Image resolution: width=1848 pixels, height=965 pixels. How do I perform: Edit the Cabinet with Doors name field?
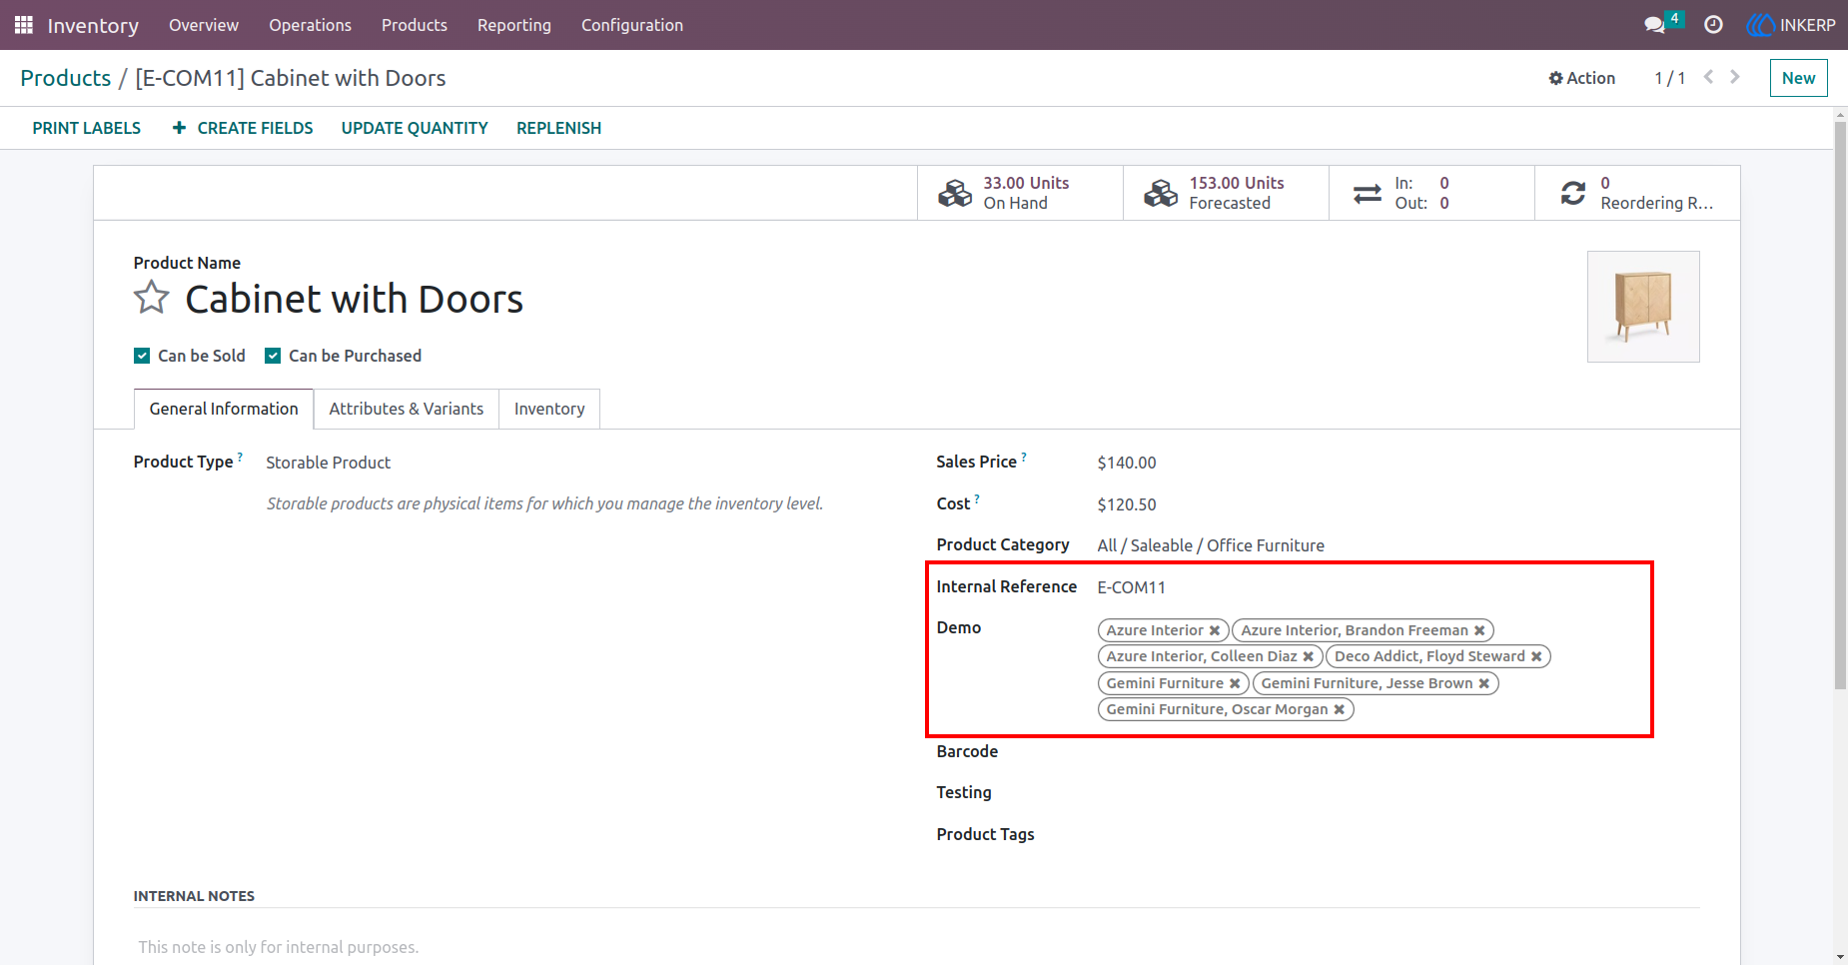pos(355,299)
